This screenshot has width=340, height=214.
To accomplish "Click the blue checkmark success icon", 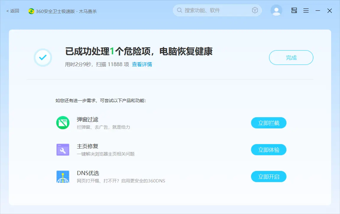I will (43, 58).
